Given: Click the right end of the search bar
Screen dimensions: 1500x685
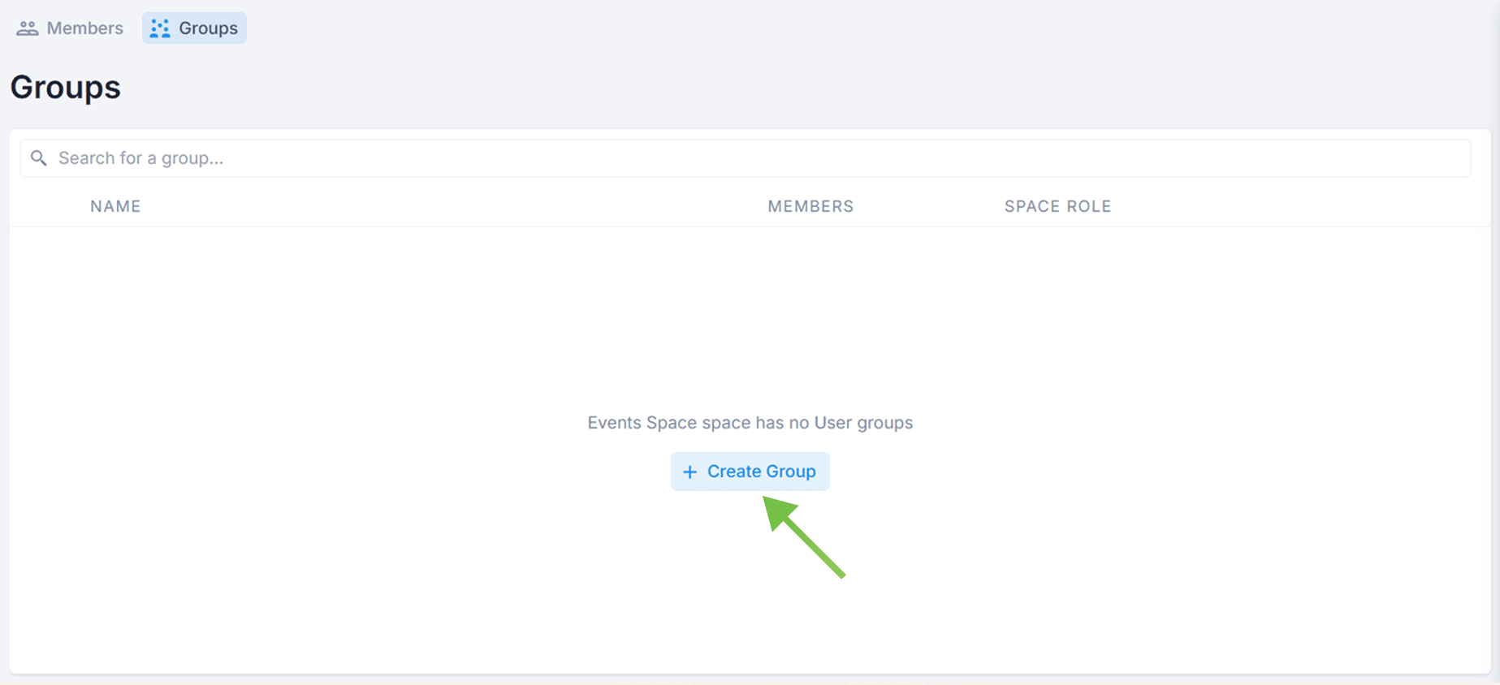Looking at the screenshot, I should point(1446,158).
